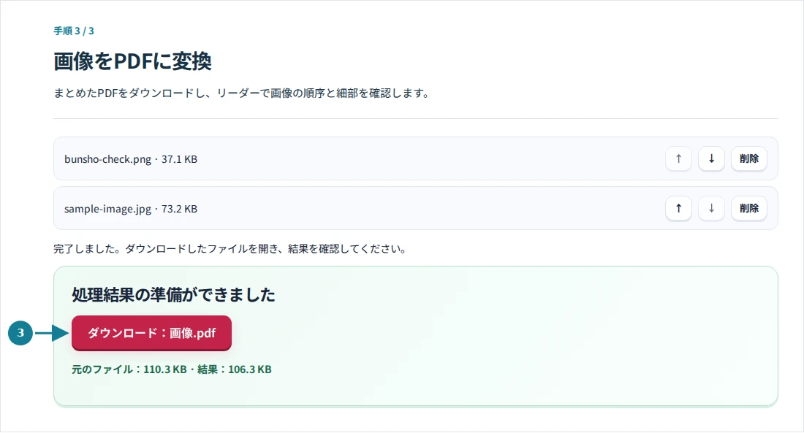Click the 処理結果の準備ができました heading
Viewport: 804px width, 433px height.
pos(173,295)
